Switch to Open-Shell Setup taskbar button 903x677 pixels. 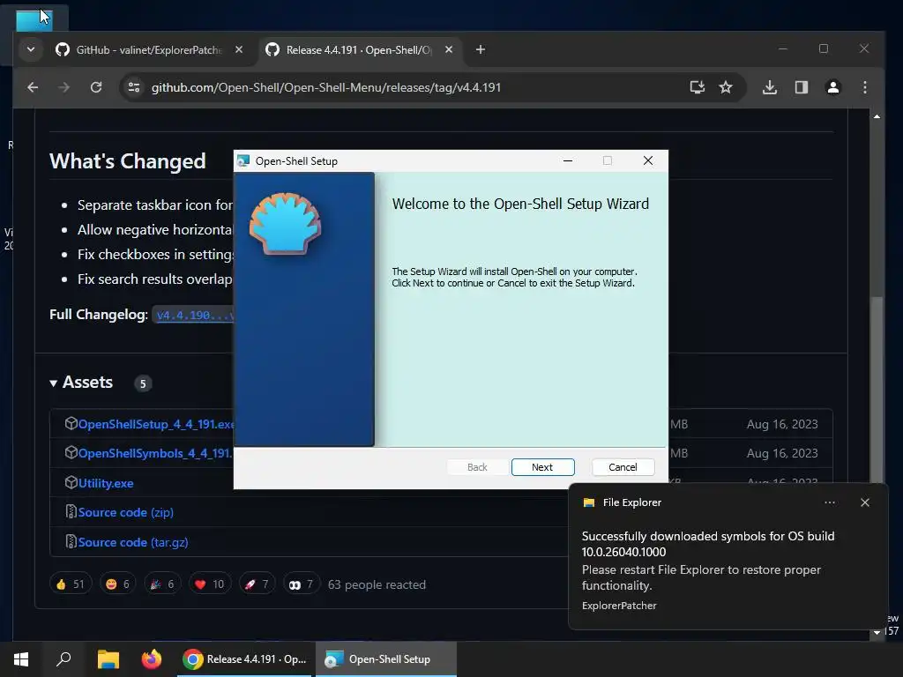pos(386,659)
